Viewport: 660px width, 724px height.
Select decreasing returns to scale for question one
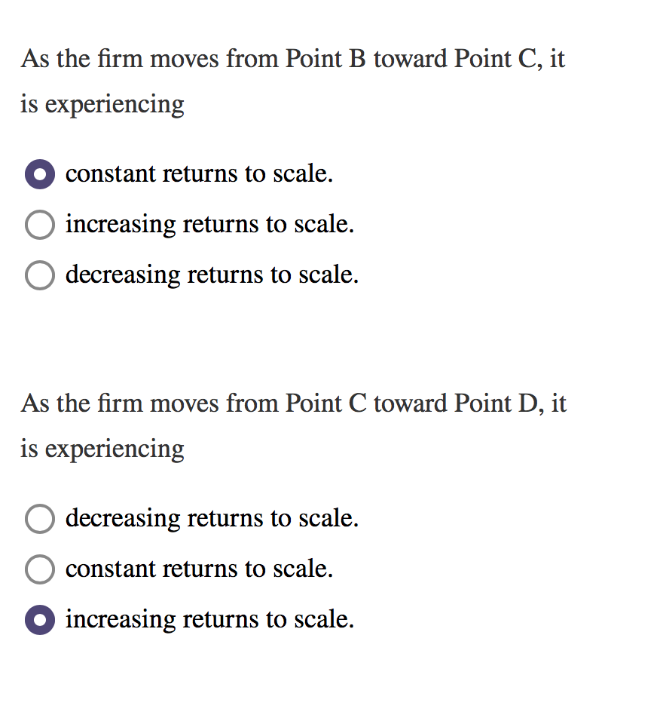pos(39,275)
